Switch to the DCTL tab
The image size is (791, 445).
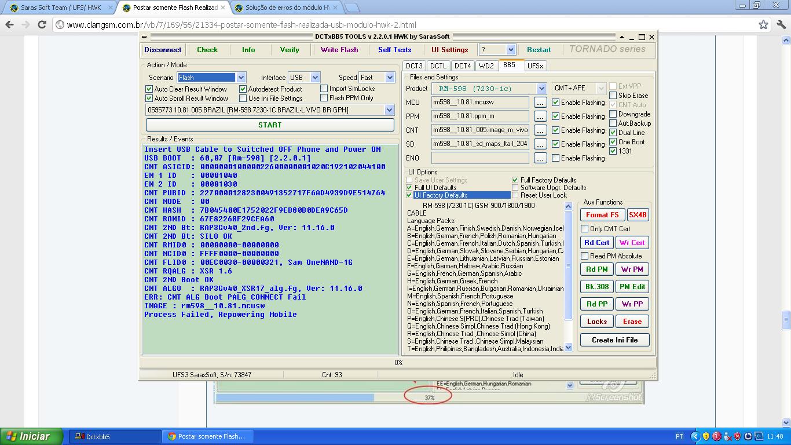pyautogui.click(x=438, y=66)
